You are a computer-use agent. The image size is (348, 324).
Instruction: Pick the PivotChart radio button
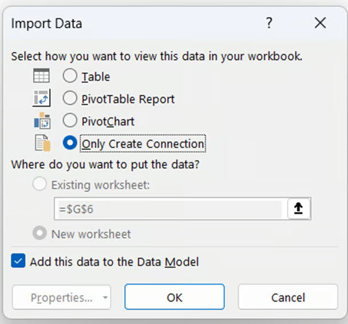(70, 121)
